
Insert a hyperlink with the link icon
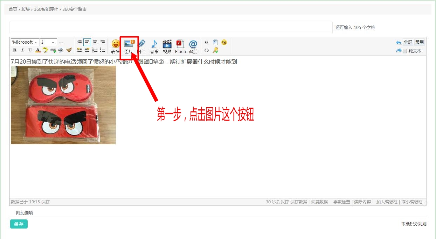click(53, 50)
